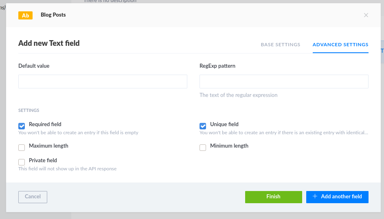The height and width of the screenshot is (219, 384).
Task: Switch to the Base Settings tab
Action: 280,45
